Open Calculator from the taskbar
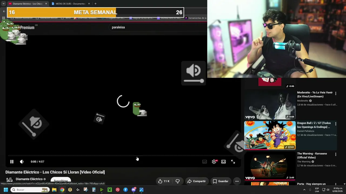Screen dimensions: 346x194 (x=94, y=190)
